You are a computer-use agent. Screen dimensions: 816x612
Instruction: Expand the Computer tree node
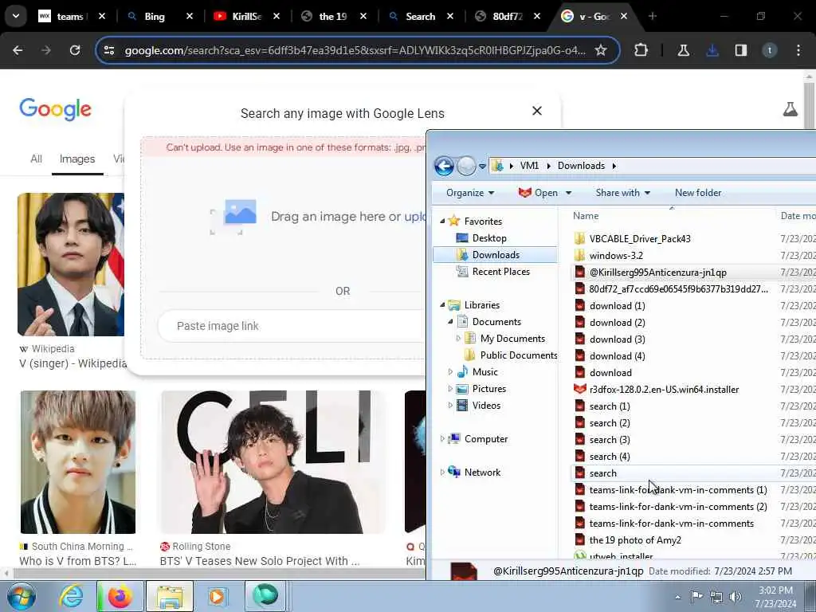click(442, 439)
